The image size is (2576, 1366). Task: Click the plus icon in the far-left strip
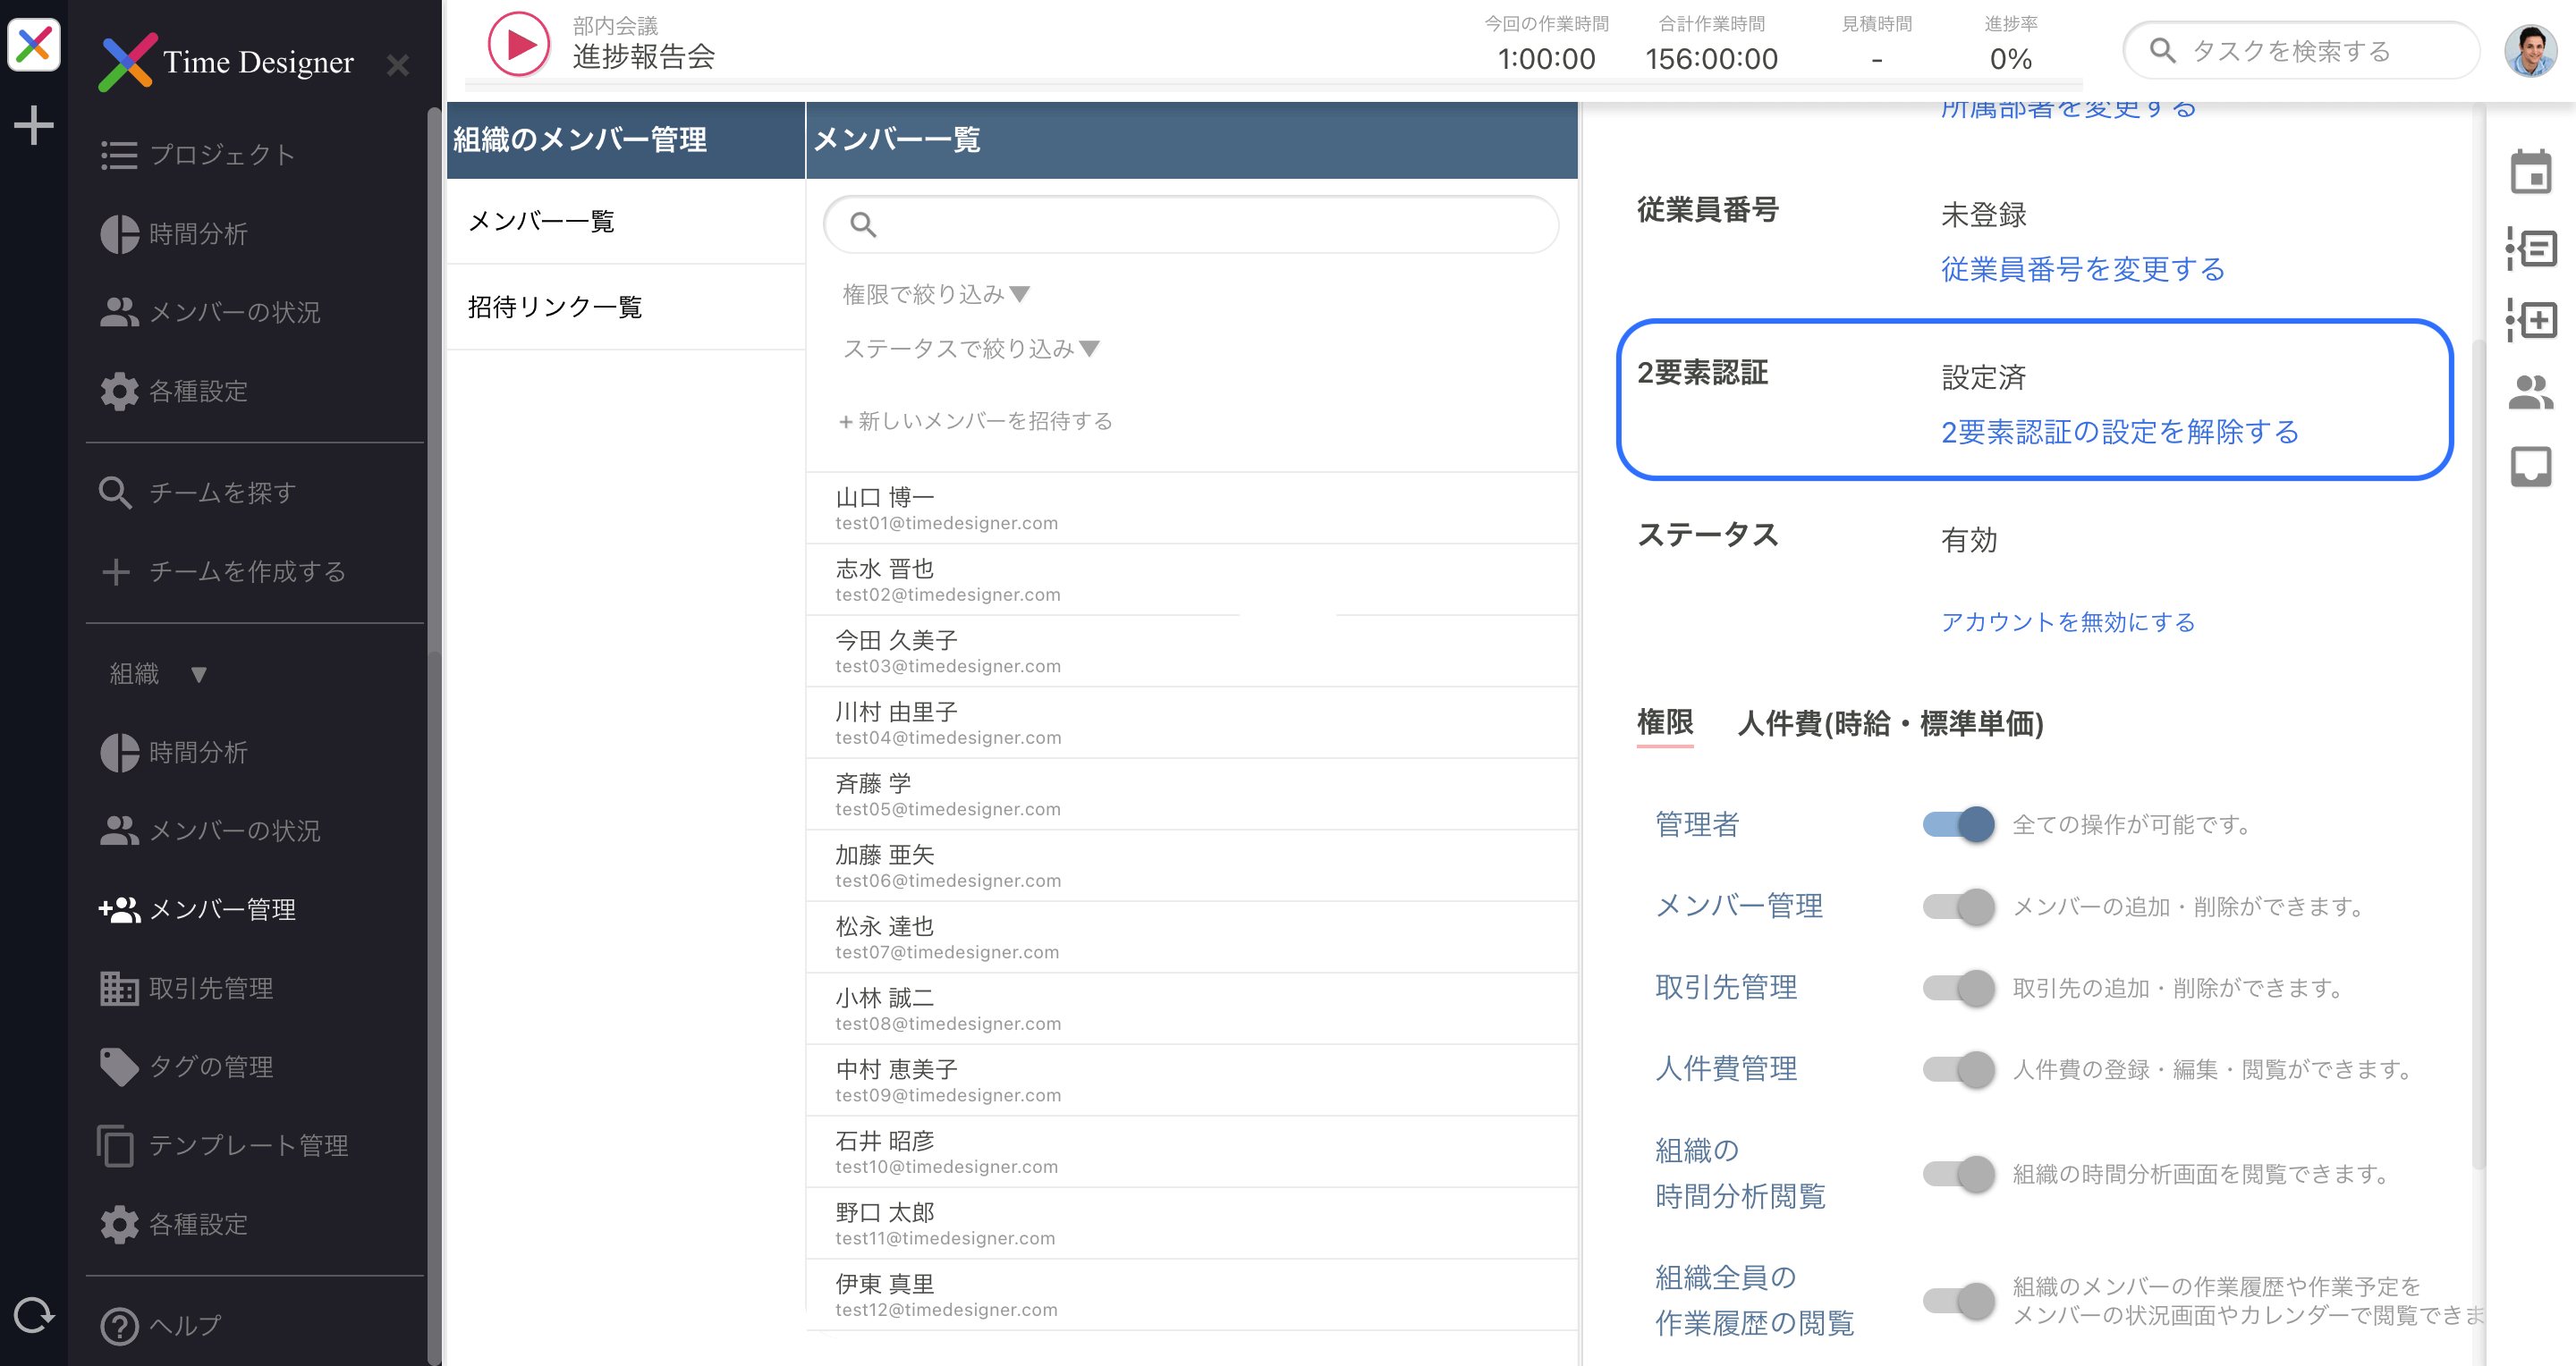click(34, 125)
